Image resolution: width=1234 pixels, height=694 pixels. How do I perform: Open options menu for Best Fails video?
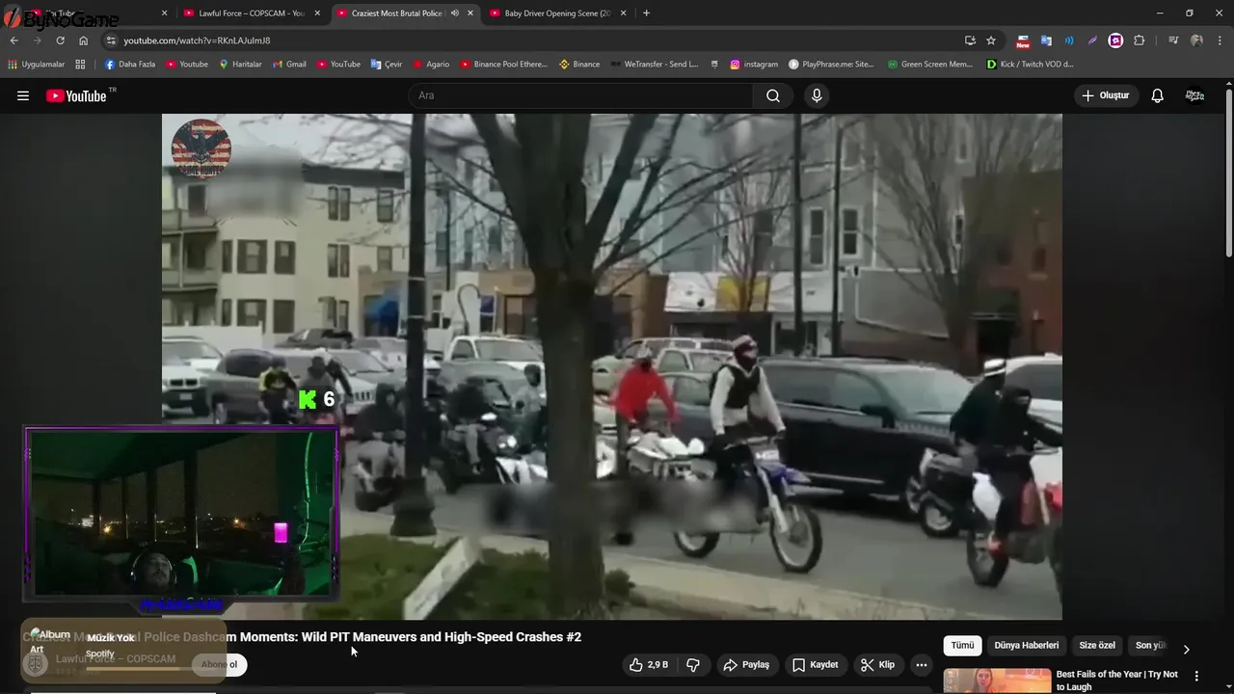coord(1196,677)
